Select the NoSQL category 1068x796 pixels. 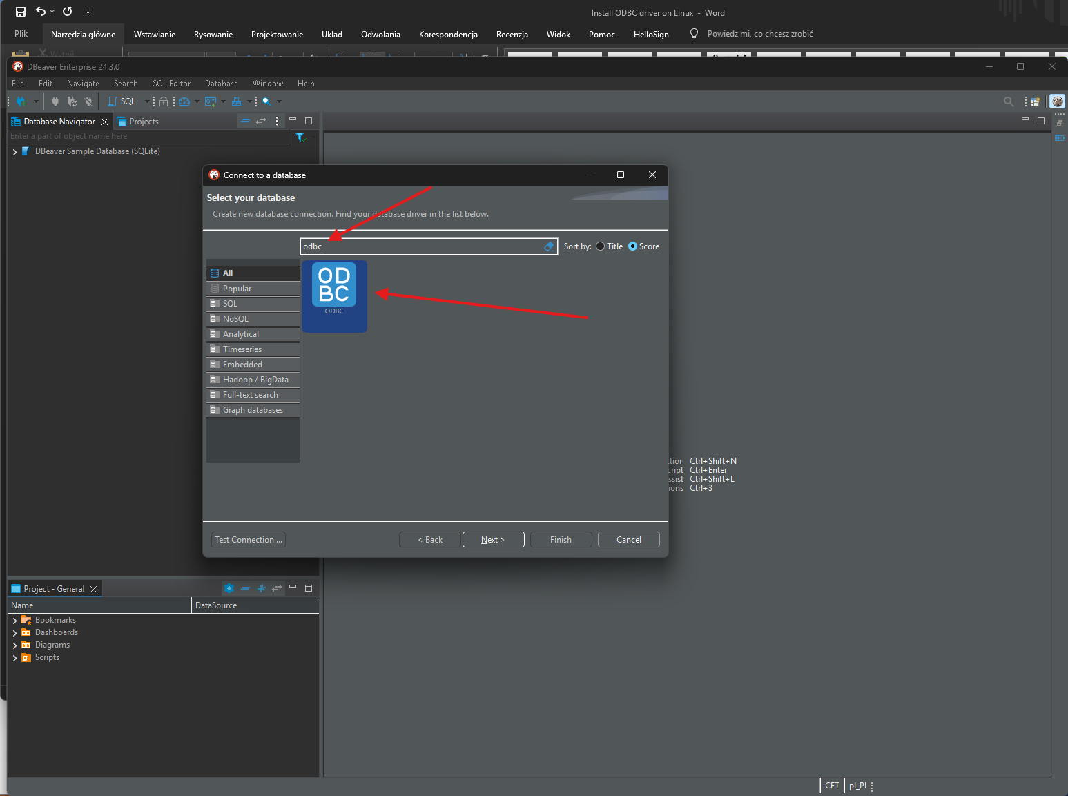pos(253,319)
